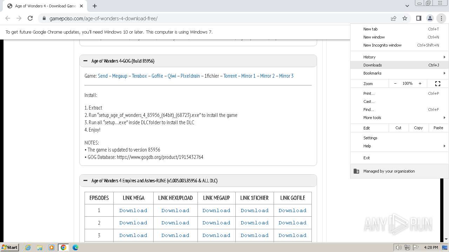The height and width of the screenshot is (252, 449).
Task: Launch Internet Explorer from taskbar
Action: [28, 247]
